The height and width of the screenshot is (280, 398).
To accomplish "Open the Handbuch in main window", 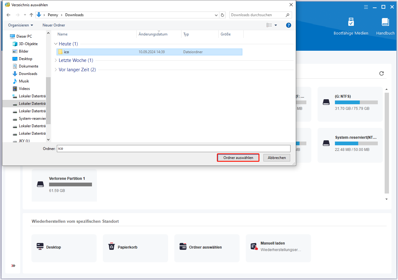I will point(385,26).
